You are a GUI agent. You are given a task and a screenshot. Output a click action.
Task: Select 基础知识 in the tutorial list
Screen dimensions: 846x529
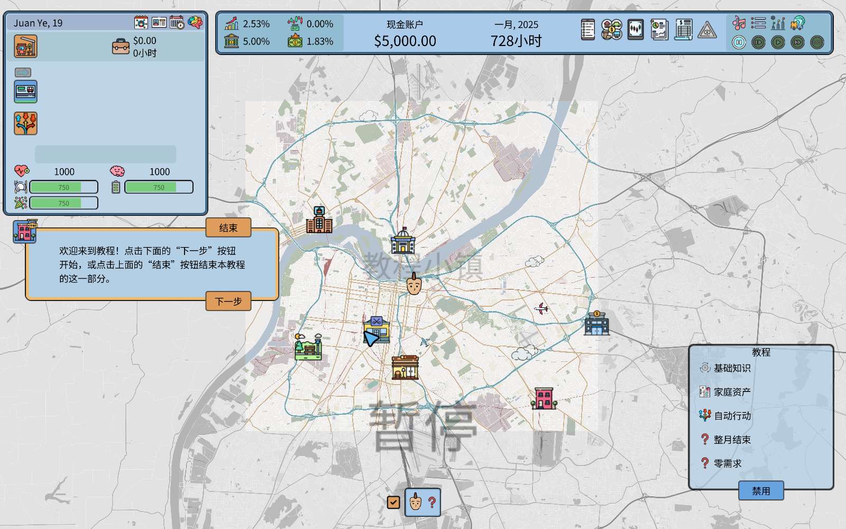(732, 368)
